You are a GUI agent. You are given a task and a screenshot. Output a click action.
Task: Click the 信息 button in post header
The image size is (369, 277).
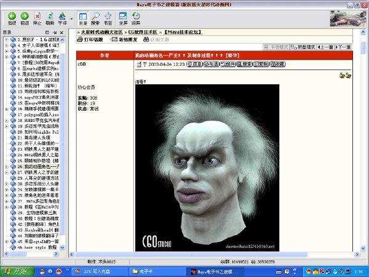click(194, 64)
